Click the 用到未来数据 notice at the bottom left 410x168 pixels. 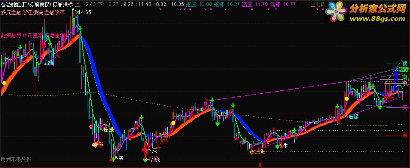(16, 159)
